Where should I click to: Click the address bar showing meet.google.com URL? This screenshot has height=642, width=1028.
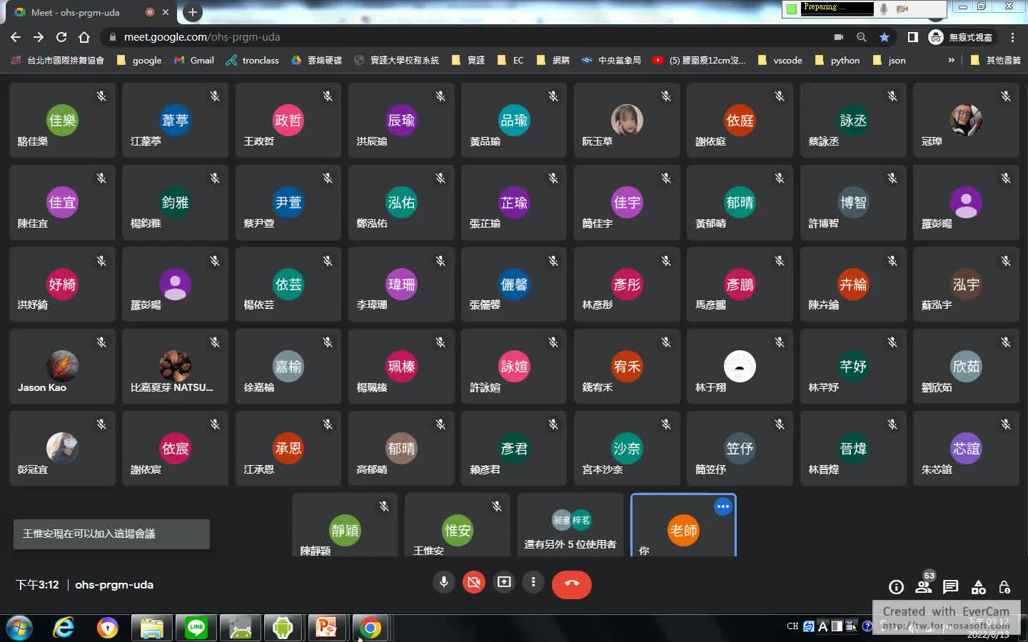[428, 37]
